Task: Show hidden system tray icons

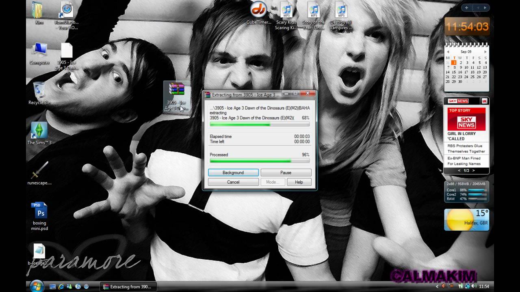Action: click(438, 286)
